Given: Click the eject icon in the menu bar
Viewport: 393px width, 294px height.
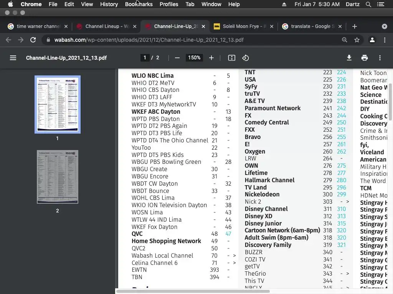Looking at the screenshot, I should click(x=284, y=4).
